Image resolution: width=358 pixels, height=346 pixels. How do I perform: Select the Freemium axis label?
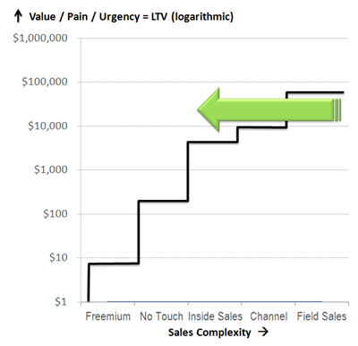pyautogui.click(x=108, y=316)
